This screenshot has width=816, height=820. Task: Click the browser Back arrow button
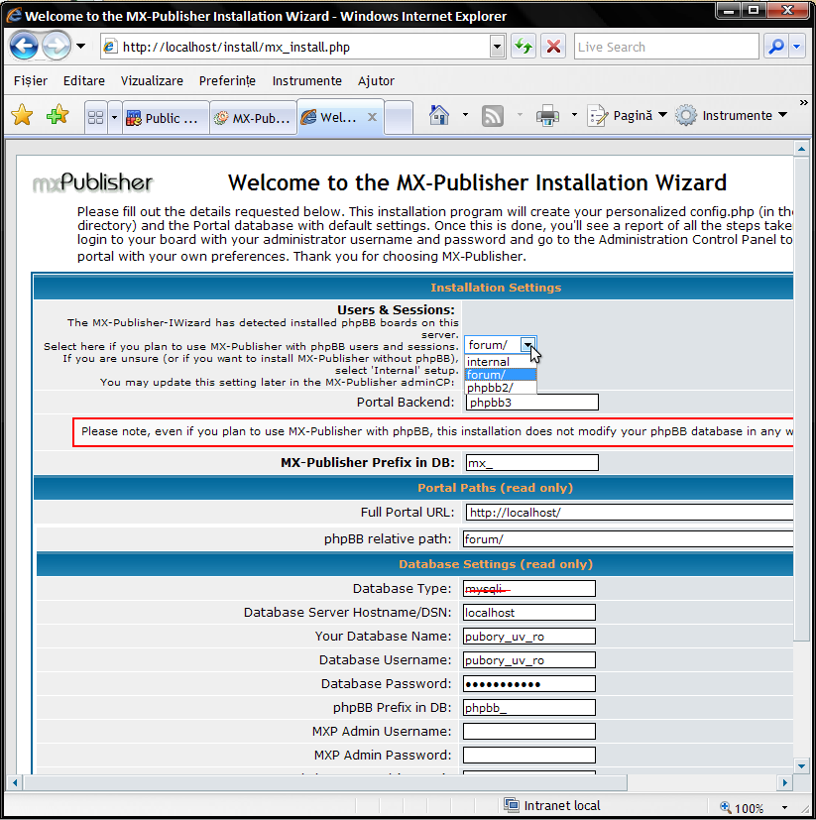point(25,46)
